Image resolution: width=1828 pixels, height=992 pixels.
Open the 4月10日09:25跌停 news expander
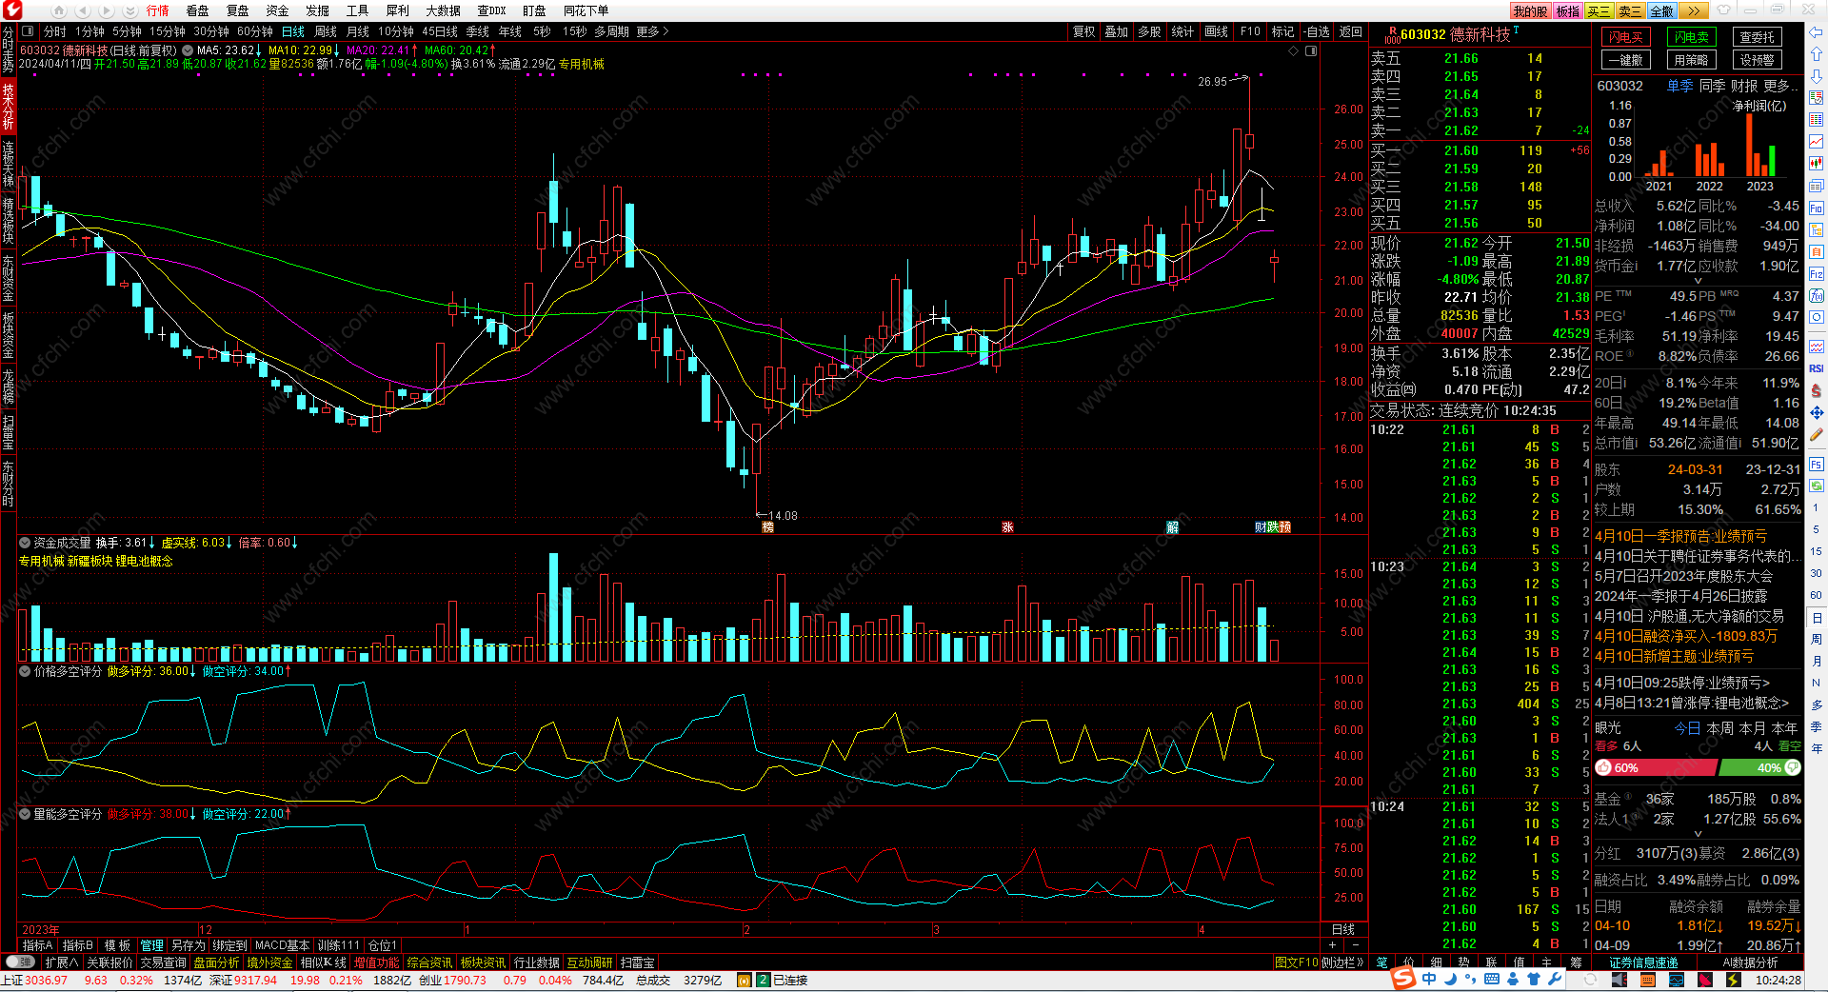tap(1682, 683)
